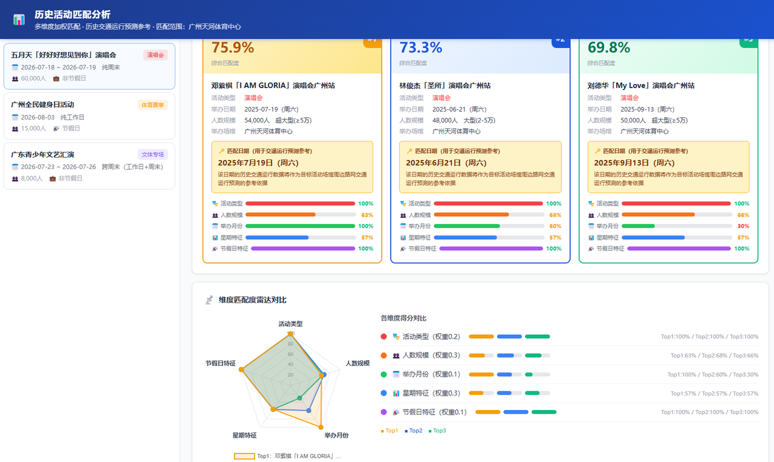Click the 体育赛事 tag badge
The image size is (774, 462).
click(152, 105)
